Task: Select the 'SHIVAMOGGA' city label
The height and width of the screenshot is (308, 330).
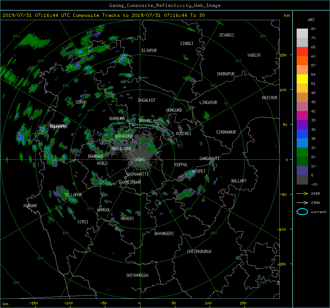Action: coord(137,275)
